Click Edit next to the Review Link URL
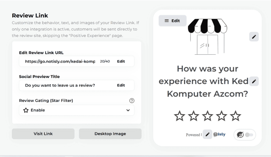271x157 pixels. pos(121,61)
